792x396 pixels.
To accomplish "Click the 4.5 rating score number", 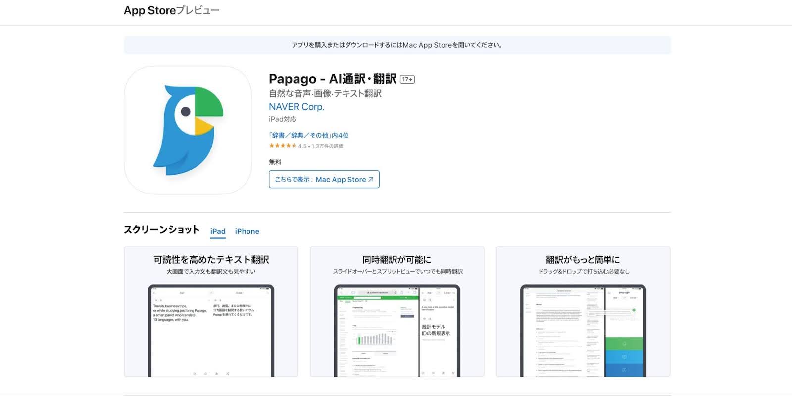I will (x=302, y=146).
